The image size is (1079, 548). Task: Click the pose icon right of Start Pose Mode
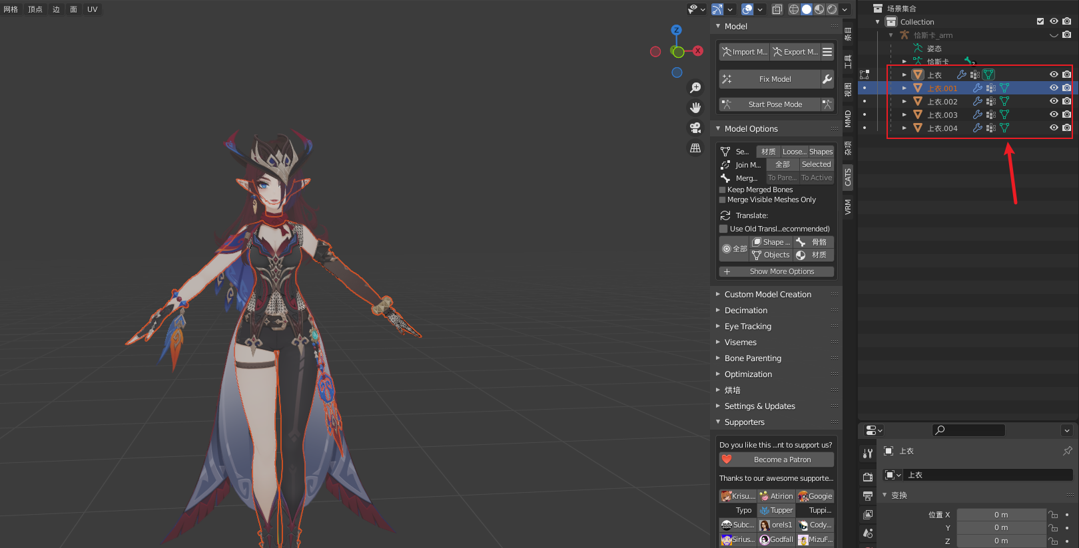pos(827,104)
